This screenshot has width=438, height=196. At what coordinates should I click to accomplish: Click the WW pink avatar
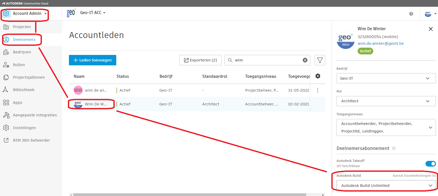pyautogui.click(x=78, y=90)
